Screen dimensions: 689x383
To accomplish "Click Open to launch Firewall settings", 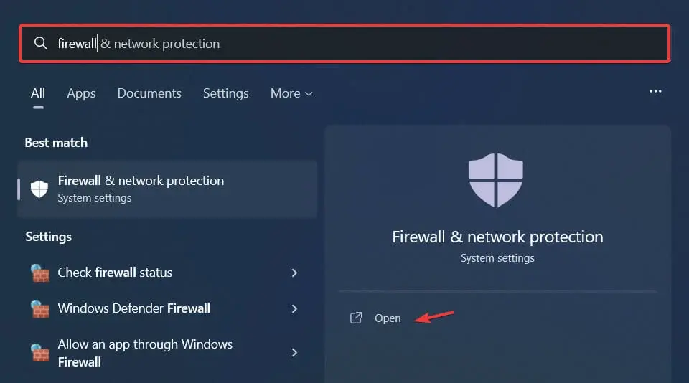I will point(388,318).
